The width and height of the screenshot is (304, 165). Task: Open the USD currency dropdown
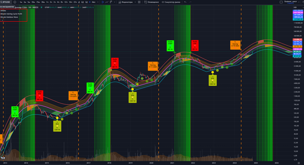pos(298,7)
